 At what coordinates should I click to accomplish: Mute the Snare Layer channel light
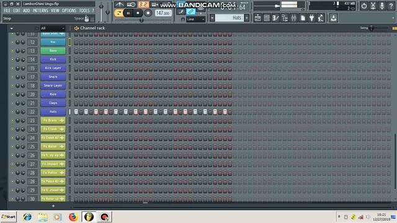pyautogui.click(x=12, y=85)
